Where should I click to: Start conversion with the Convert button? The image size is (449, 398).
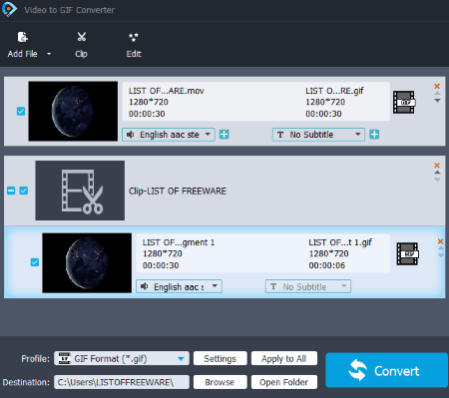point(386,370)
